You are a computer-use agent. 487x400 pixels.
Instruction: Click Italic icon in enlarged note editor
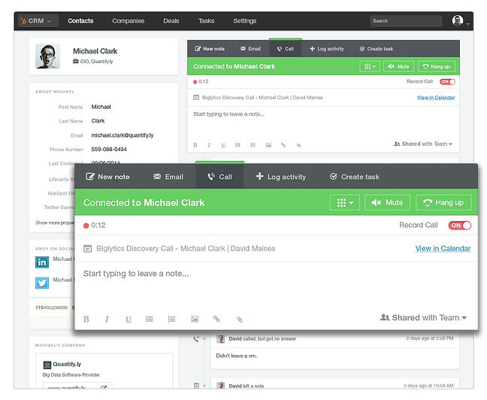click(107, 319)
